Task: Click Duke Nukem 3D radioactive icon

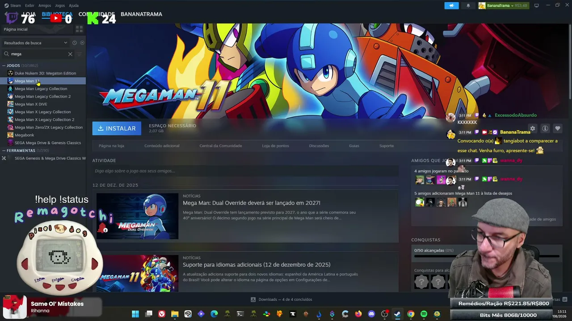Action: 10,73
